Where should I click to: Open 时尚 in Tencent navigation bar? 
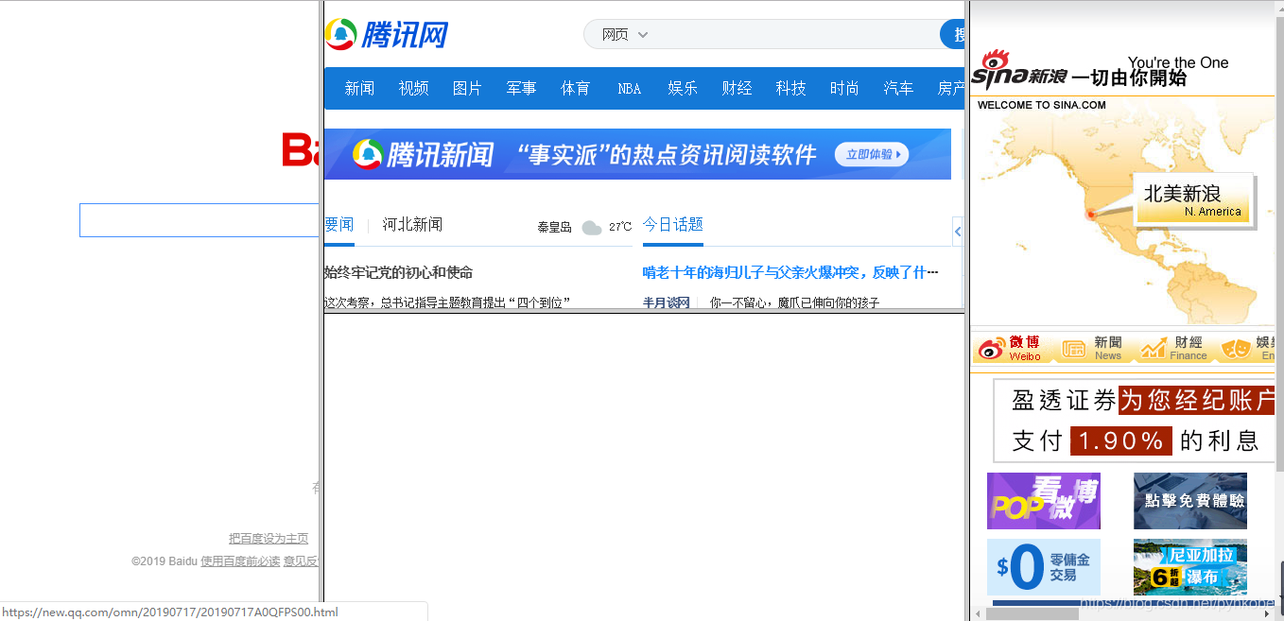(844, 89)
